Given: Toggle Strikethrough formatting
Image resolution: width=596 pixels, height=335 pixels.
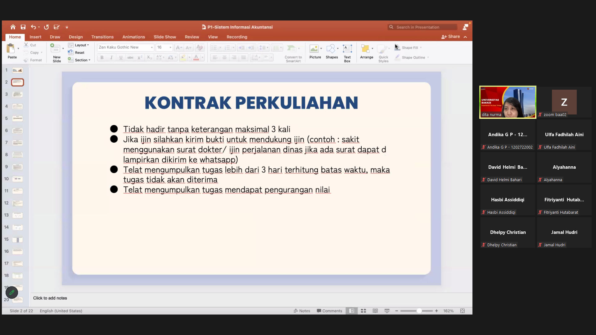Looking at the screenshot, I should 130,57.
